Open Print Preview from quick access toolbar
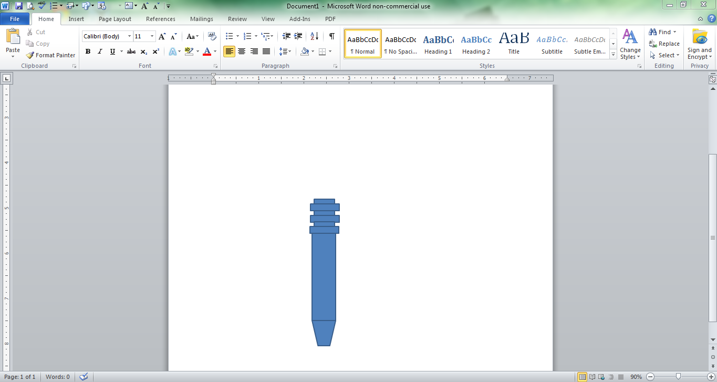 [30, 6]
